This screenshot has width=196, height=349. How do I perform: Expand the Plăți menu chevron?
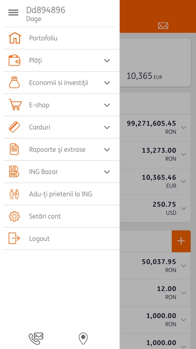click(x=107, y=60)
